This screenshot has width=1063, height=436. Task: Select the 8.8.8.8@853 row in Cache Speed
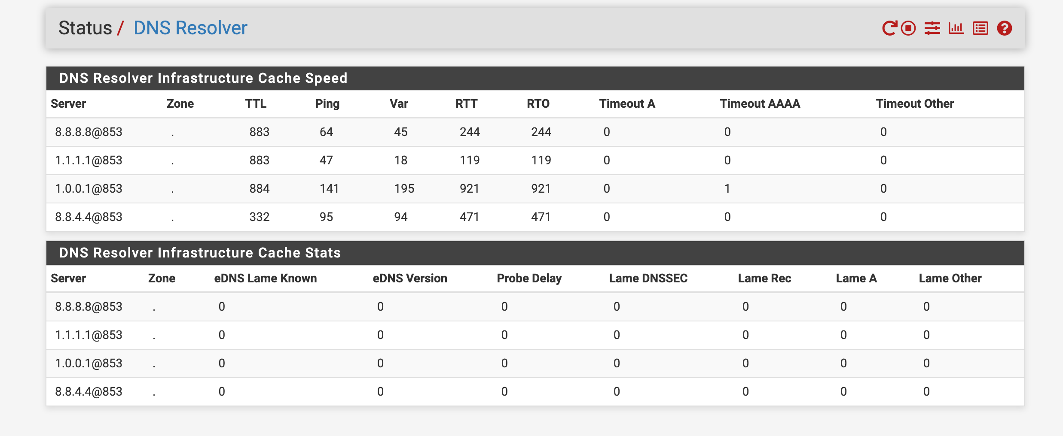[x=535, y=132]
